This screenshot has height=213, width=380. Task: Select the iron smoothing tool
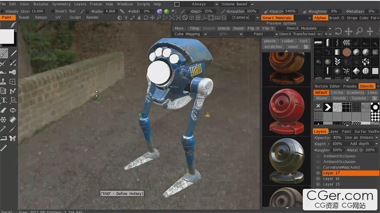click(3, 139)
